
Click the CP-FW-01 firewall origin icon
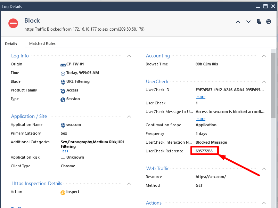[63, 64]
